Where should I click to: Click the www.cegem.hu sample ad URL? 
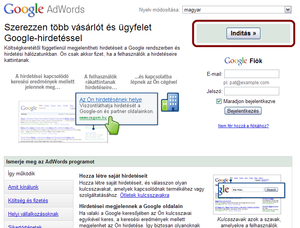[93, 118]
